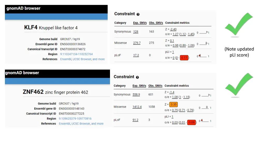
Task: Click the green checkmark next to ZNF462 constraint
Action: (x=239, y=84)
